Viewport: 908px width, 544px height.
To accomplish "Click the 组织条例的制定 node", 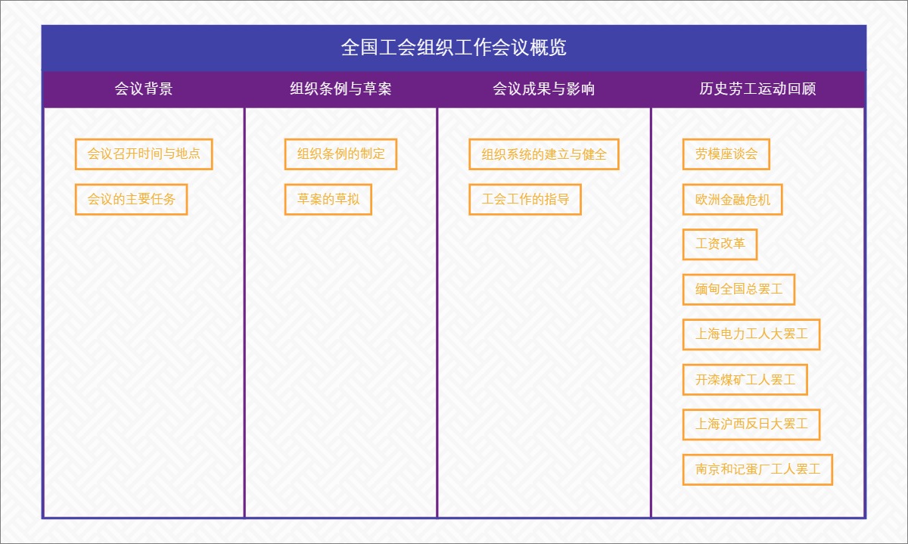I will (341, 154).
